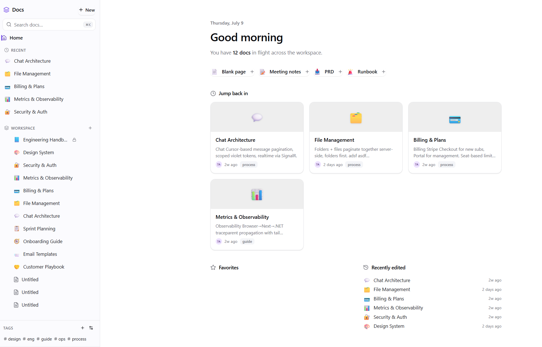Open File Management card thumbnail

(x=356, y=117)
